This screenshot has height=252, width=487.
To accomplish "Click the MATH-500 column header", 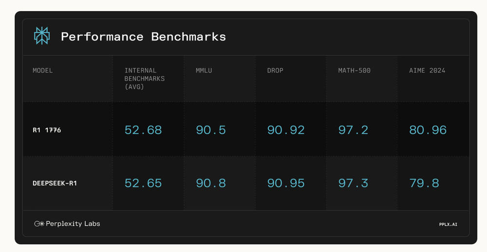I will 355,71.
